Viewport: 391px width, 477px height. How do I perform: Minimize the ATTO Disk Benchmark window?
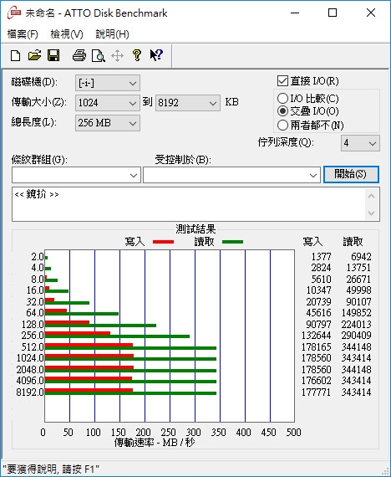tap(295, 13)
